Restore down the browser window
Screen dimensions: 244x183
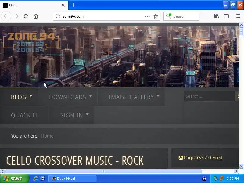[x=233, y=5]
